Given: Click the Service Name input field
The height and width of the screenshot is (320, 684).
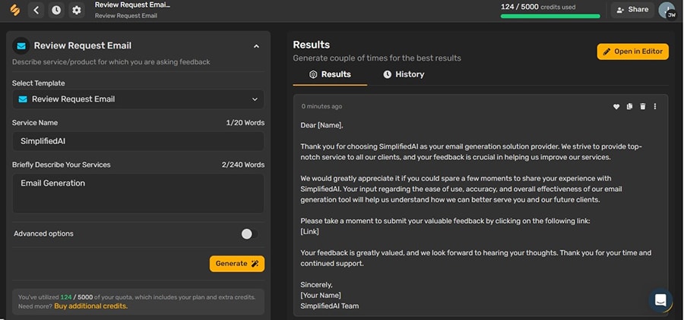Looking at the screenshot, I should tap(138, 141).
